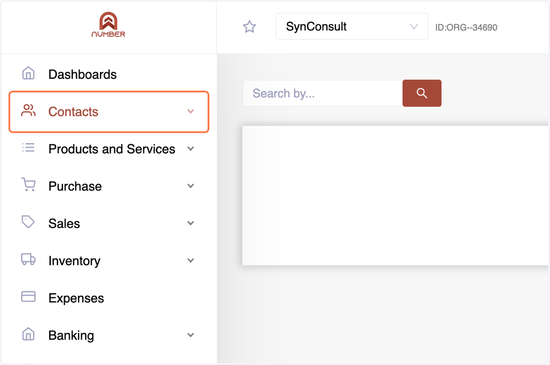Click the favorite star icon
Screen dimensions: 550x365
(x=249, y=27)
